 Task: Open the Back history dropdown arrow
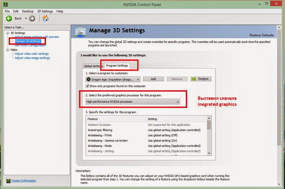pos(26,18)
